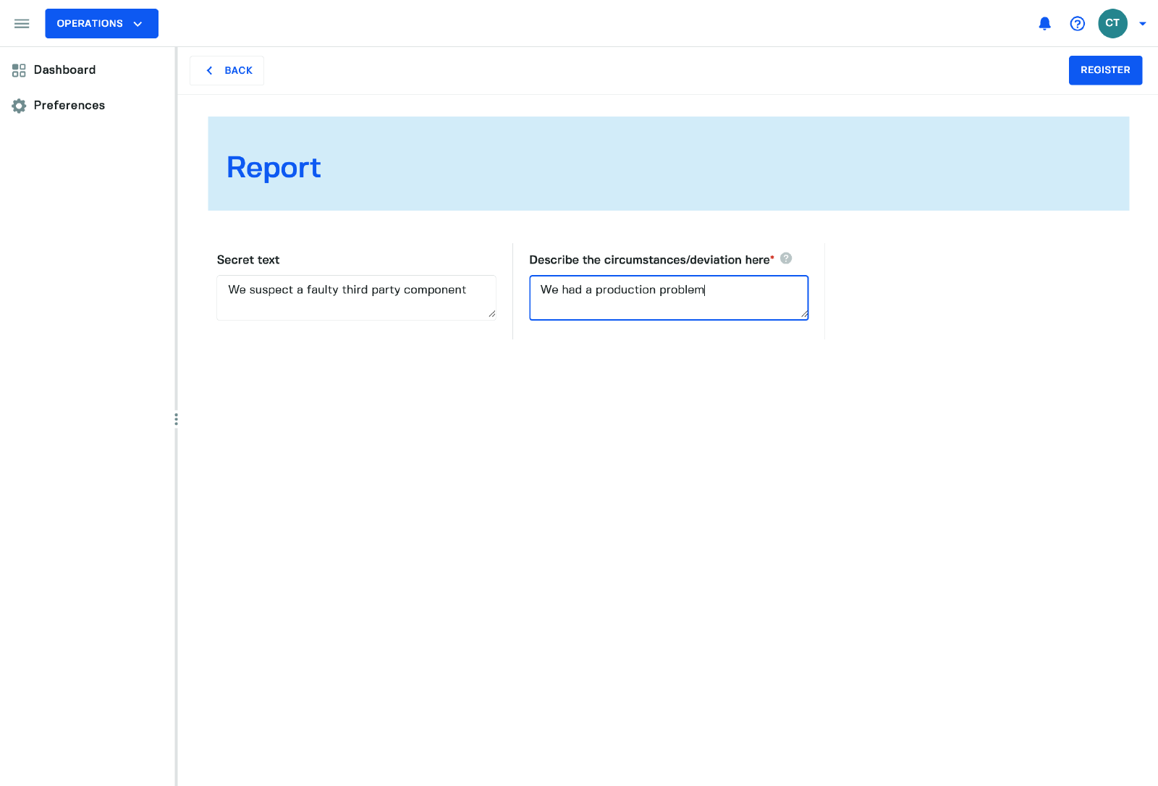Click the Preferences gear icon
1158x786 pixels.
point(19,106)
